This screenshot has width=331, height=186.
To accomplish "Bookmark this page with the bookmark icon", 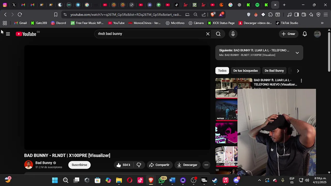I will 56,14.
